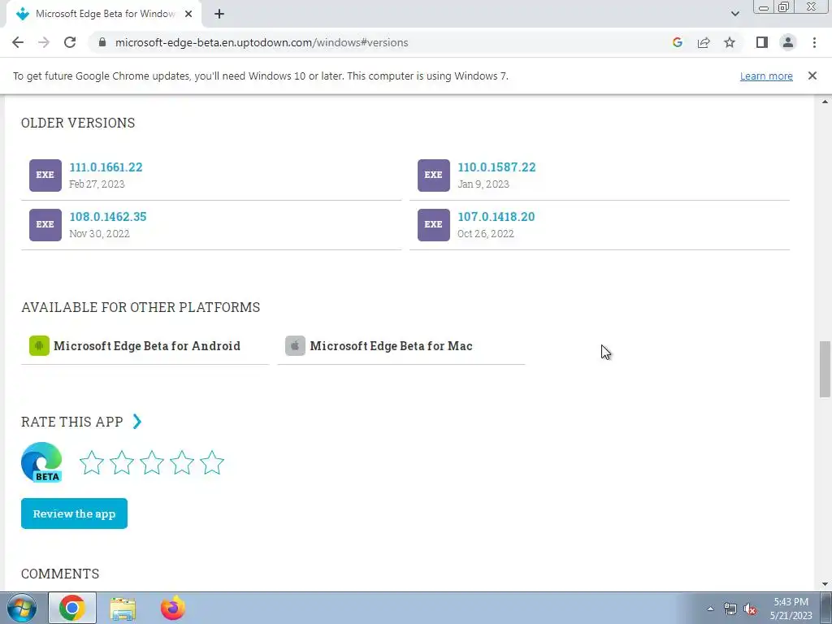The width and height of the screenshot is (832, 624).
Task: Click the Feb 27, 2023 date text
Action: [x=97, y=184]
